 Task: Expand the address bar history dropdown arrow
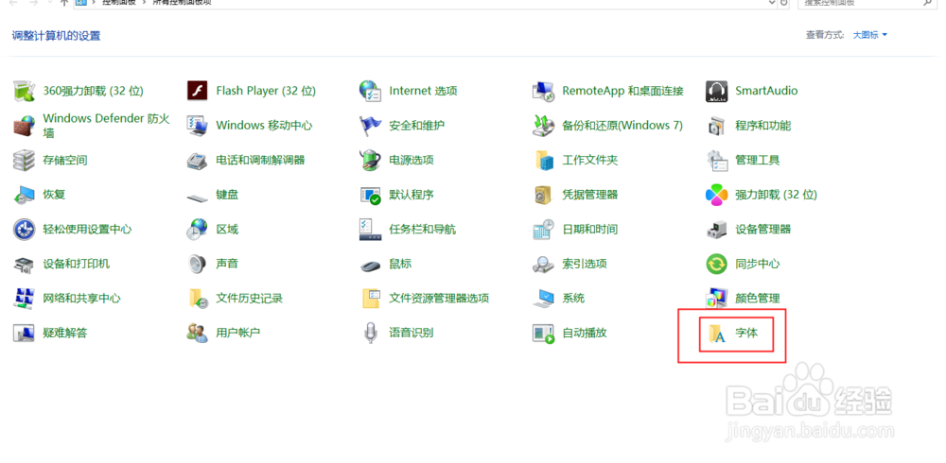[x=773, y=3]
